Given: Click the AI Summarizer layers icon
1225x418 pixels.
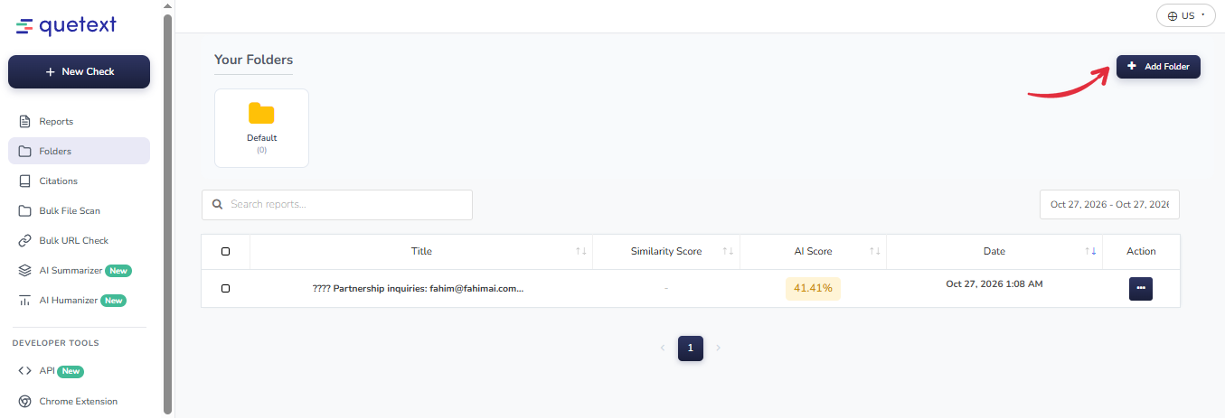Looking at the screenshot, I should (x=25, y=270).
